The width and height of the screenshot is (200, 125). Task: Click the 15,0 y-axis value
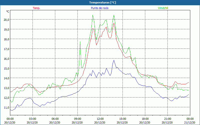pos(6,68)
